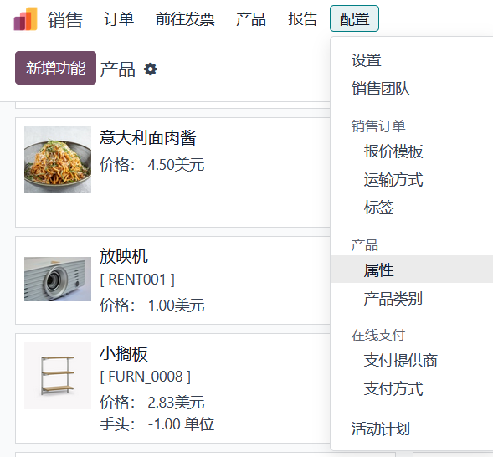The width and height of the screenshot is (493, 457).
Task: Open the 放映机 projector thumbnail
Action: pyautogui.click(x=58, y=279)
